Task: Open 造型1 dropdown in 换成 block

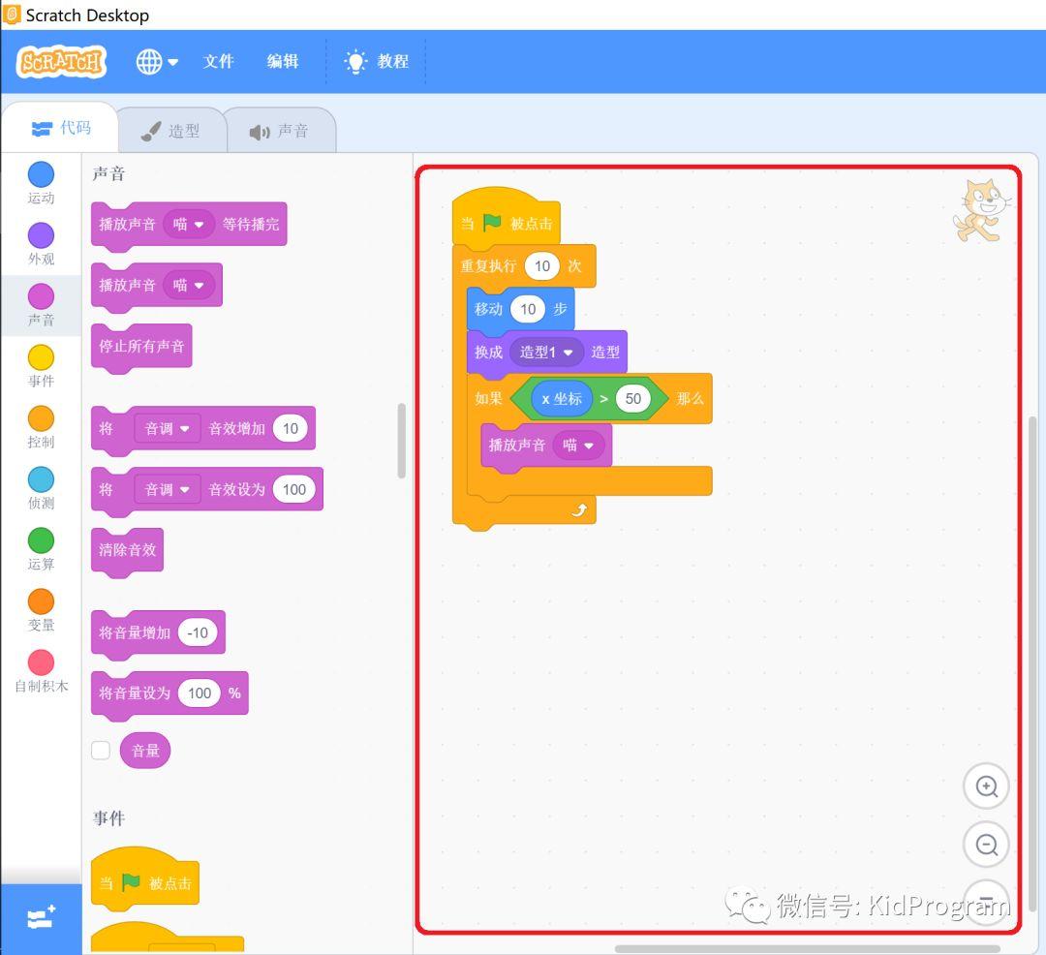Action: [x=545, y=353]
